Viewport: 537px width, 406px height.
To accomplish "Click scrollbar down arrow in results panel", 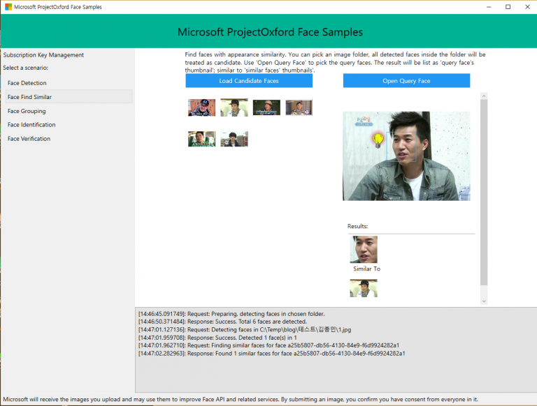I will (x=484, y=301).
